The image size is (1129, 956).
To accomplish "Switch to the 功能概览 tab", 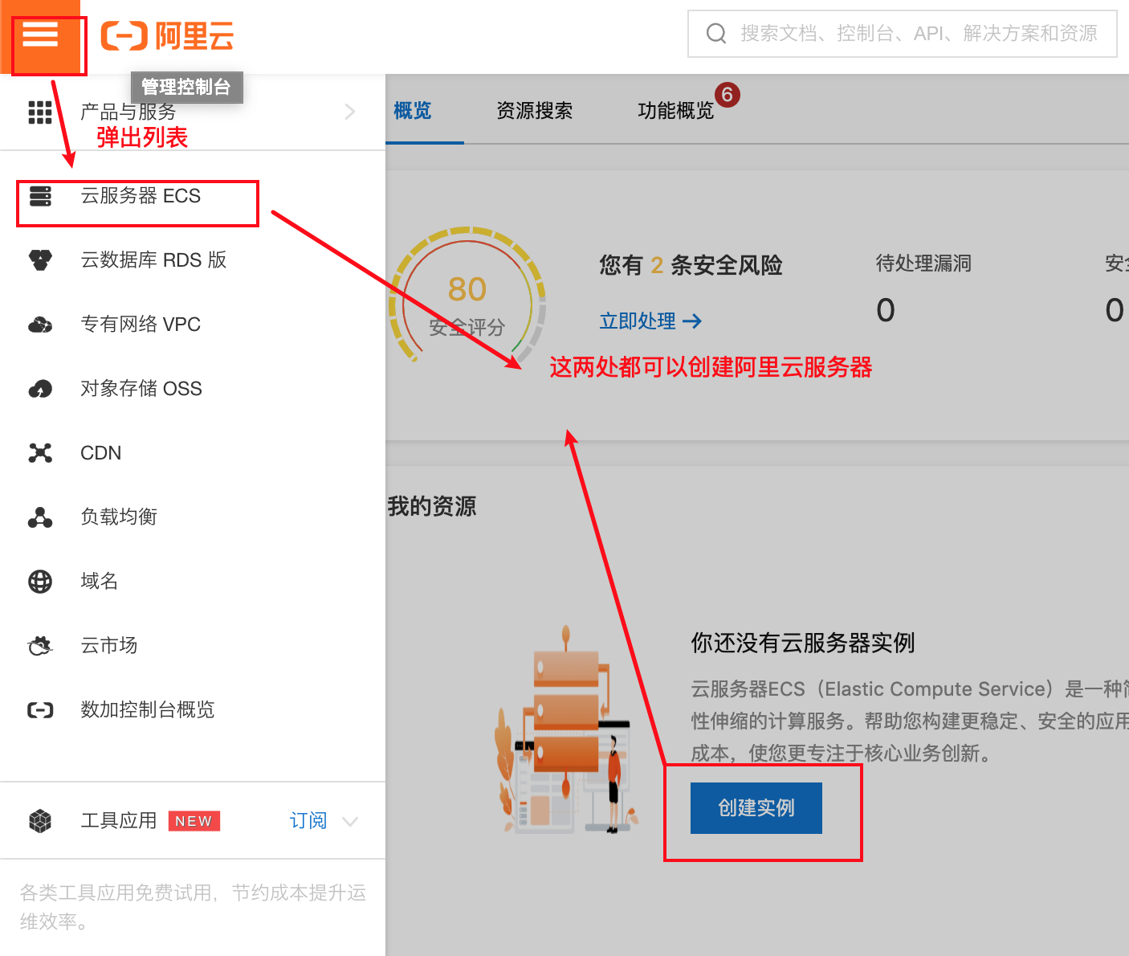I will [676, 111].
